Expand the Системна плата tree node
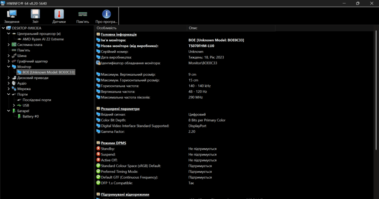379x199 pixels. pos(9,44)
